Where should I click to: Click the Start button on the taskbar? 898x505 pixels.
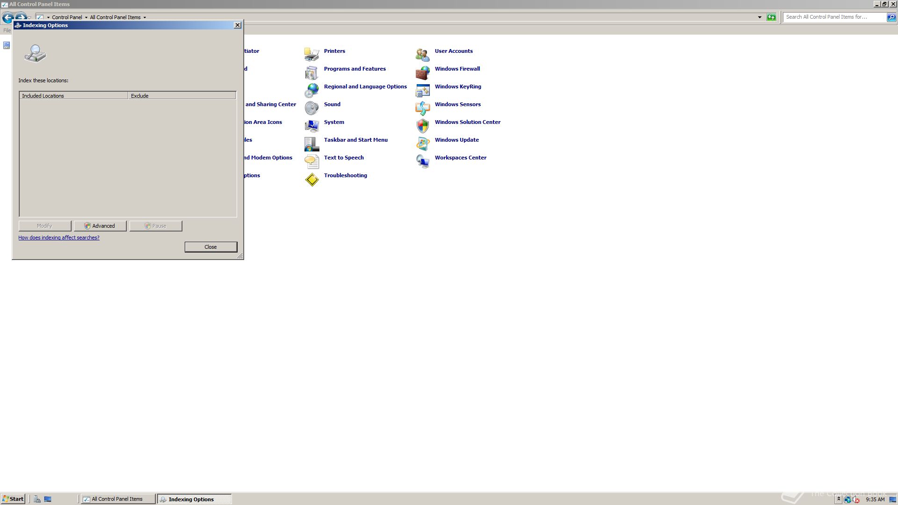click(13, 499)
